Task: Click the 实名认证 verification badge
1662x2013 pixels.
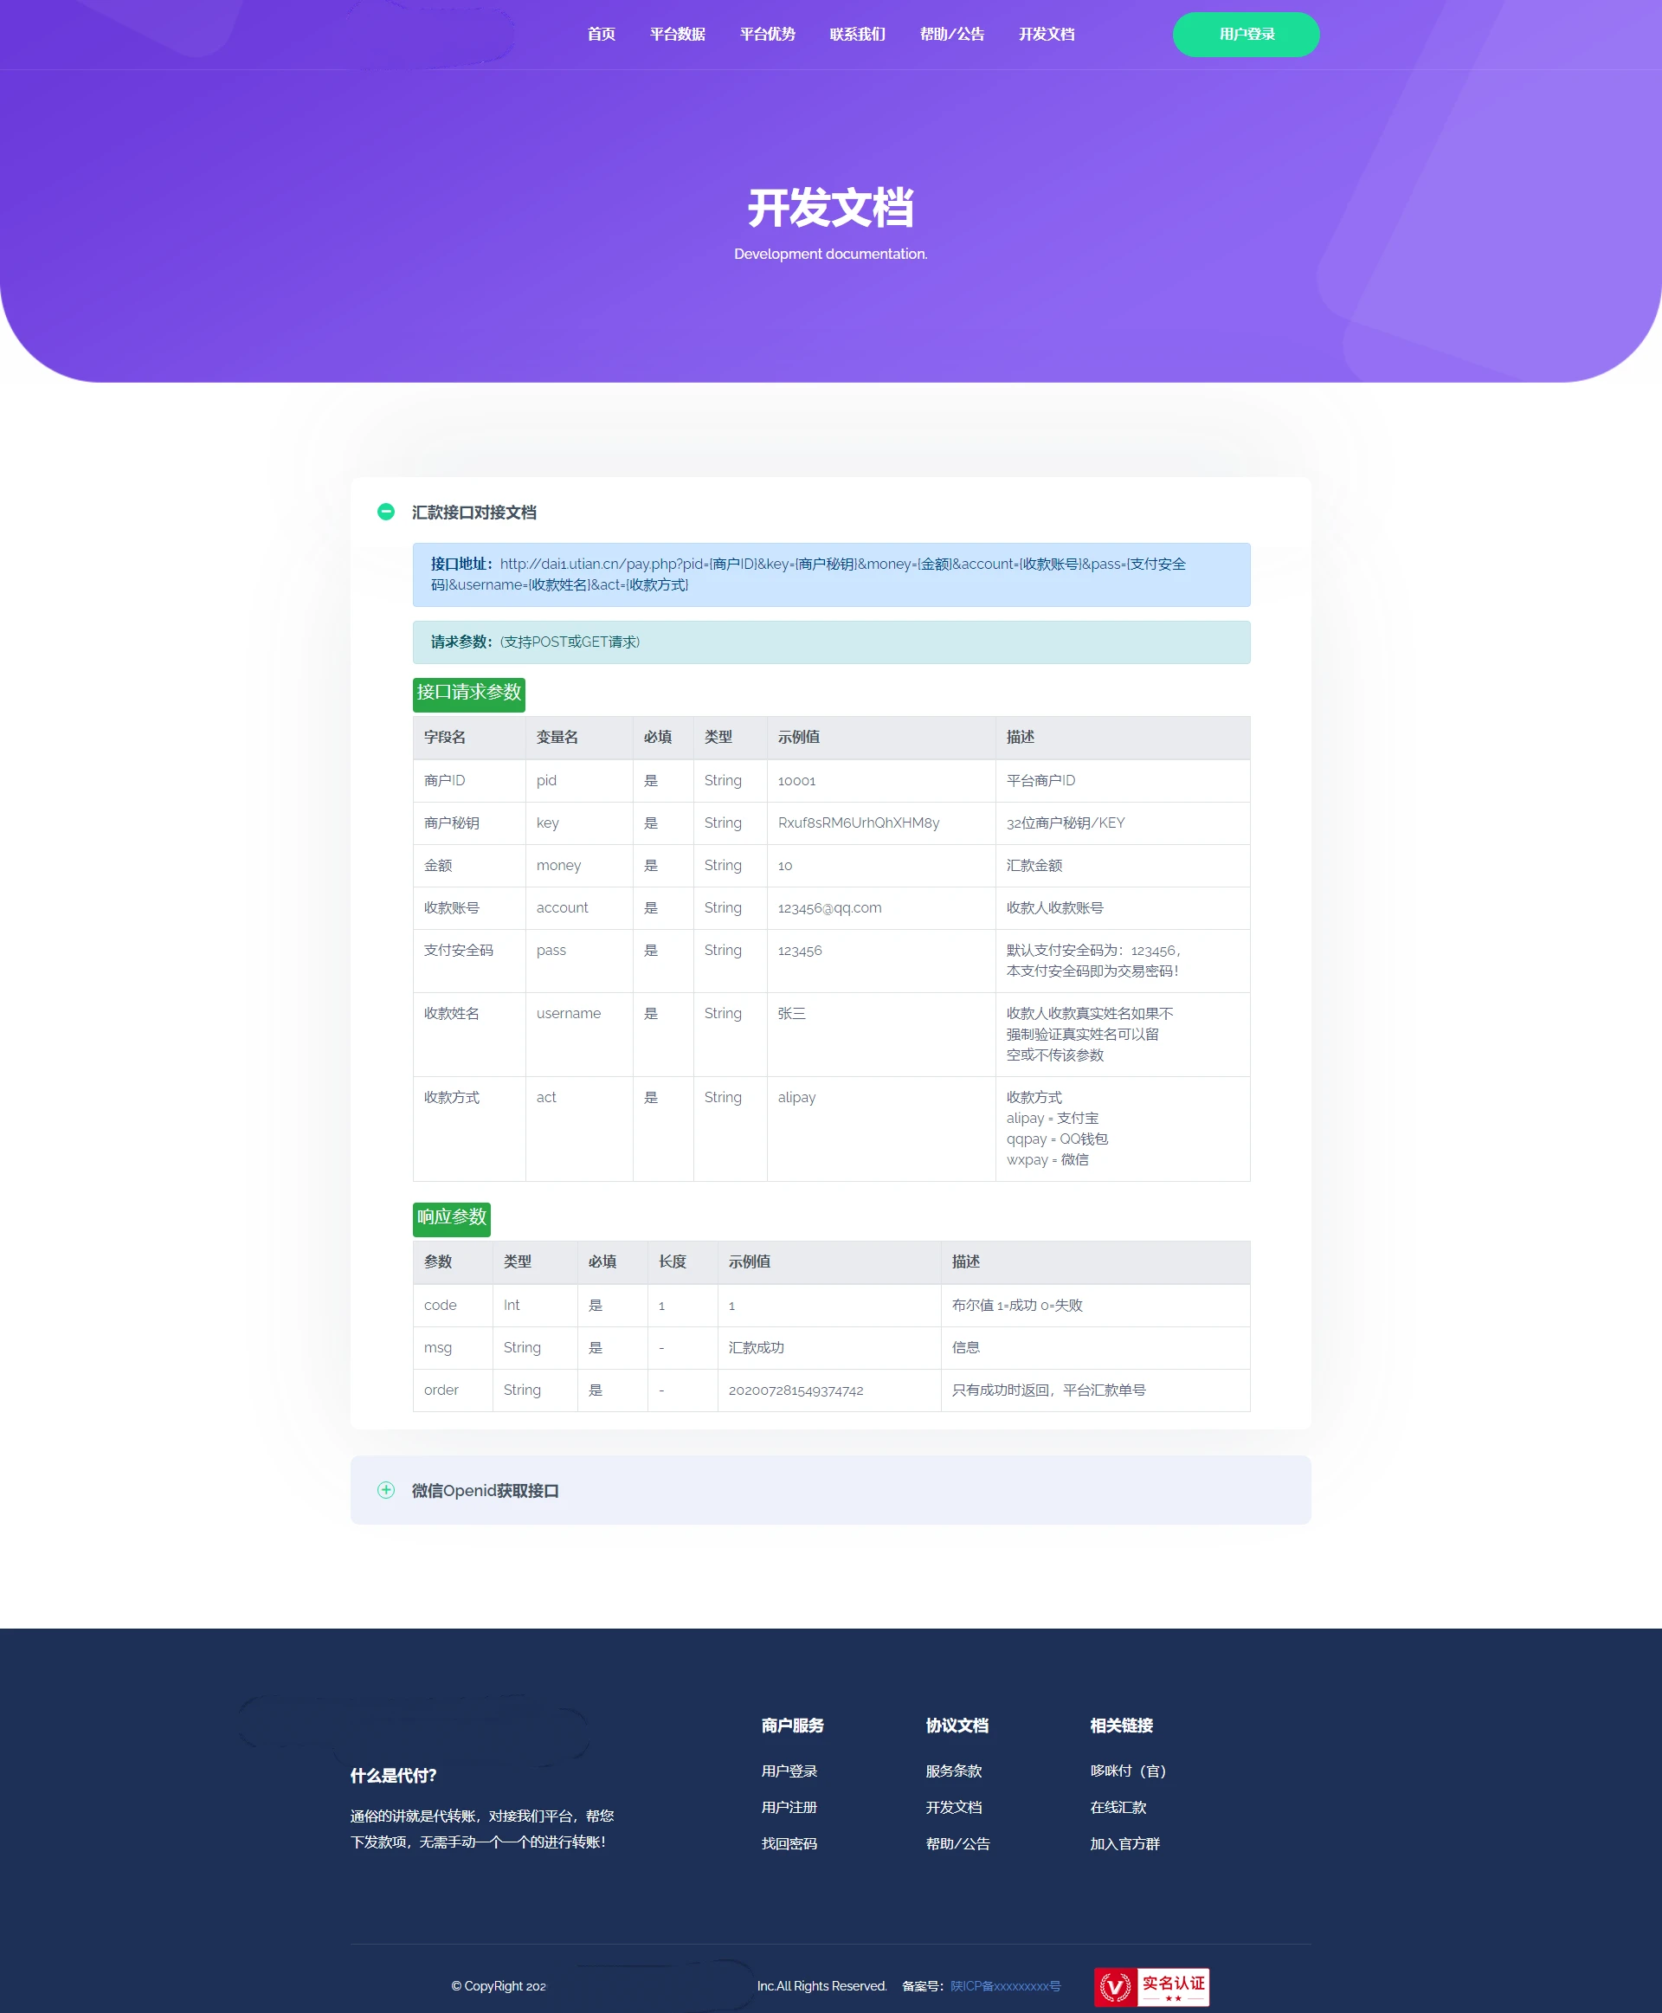Action: (1150, 1986)
